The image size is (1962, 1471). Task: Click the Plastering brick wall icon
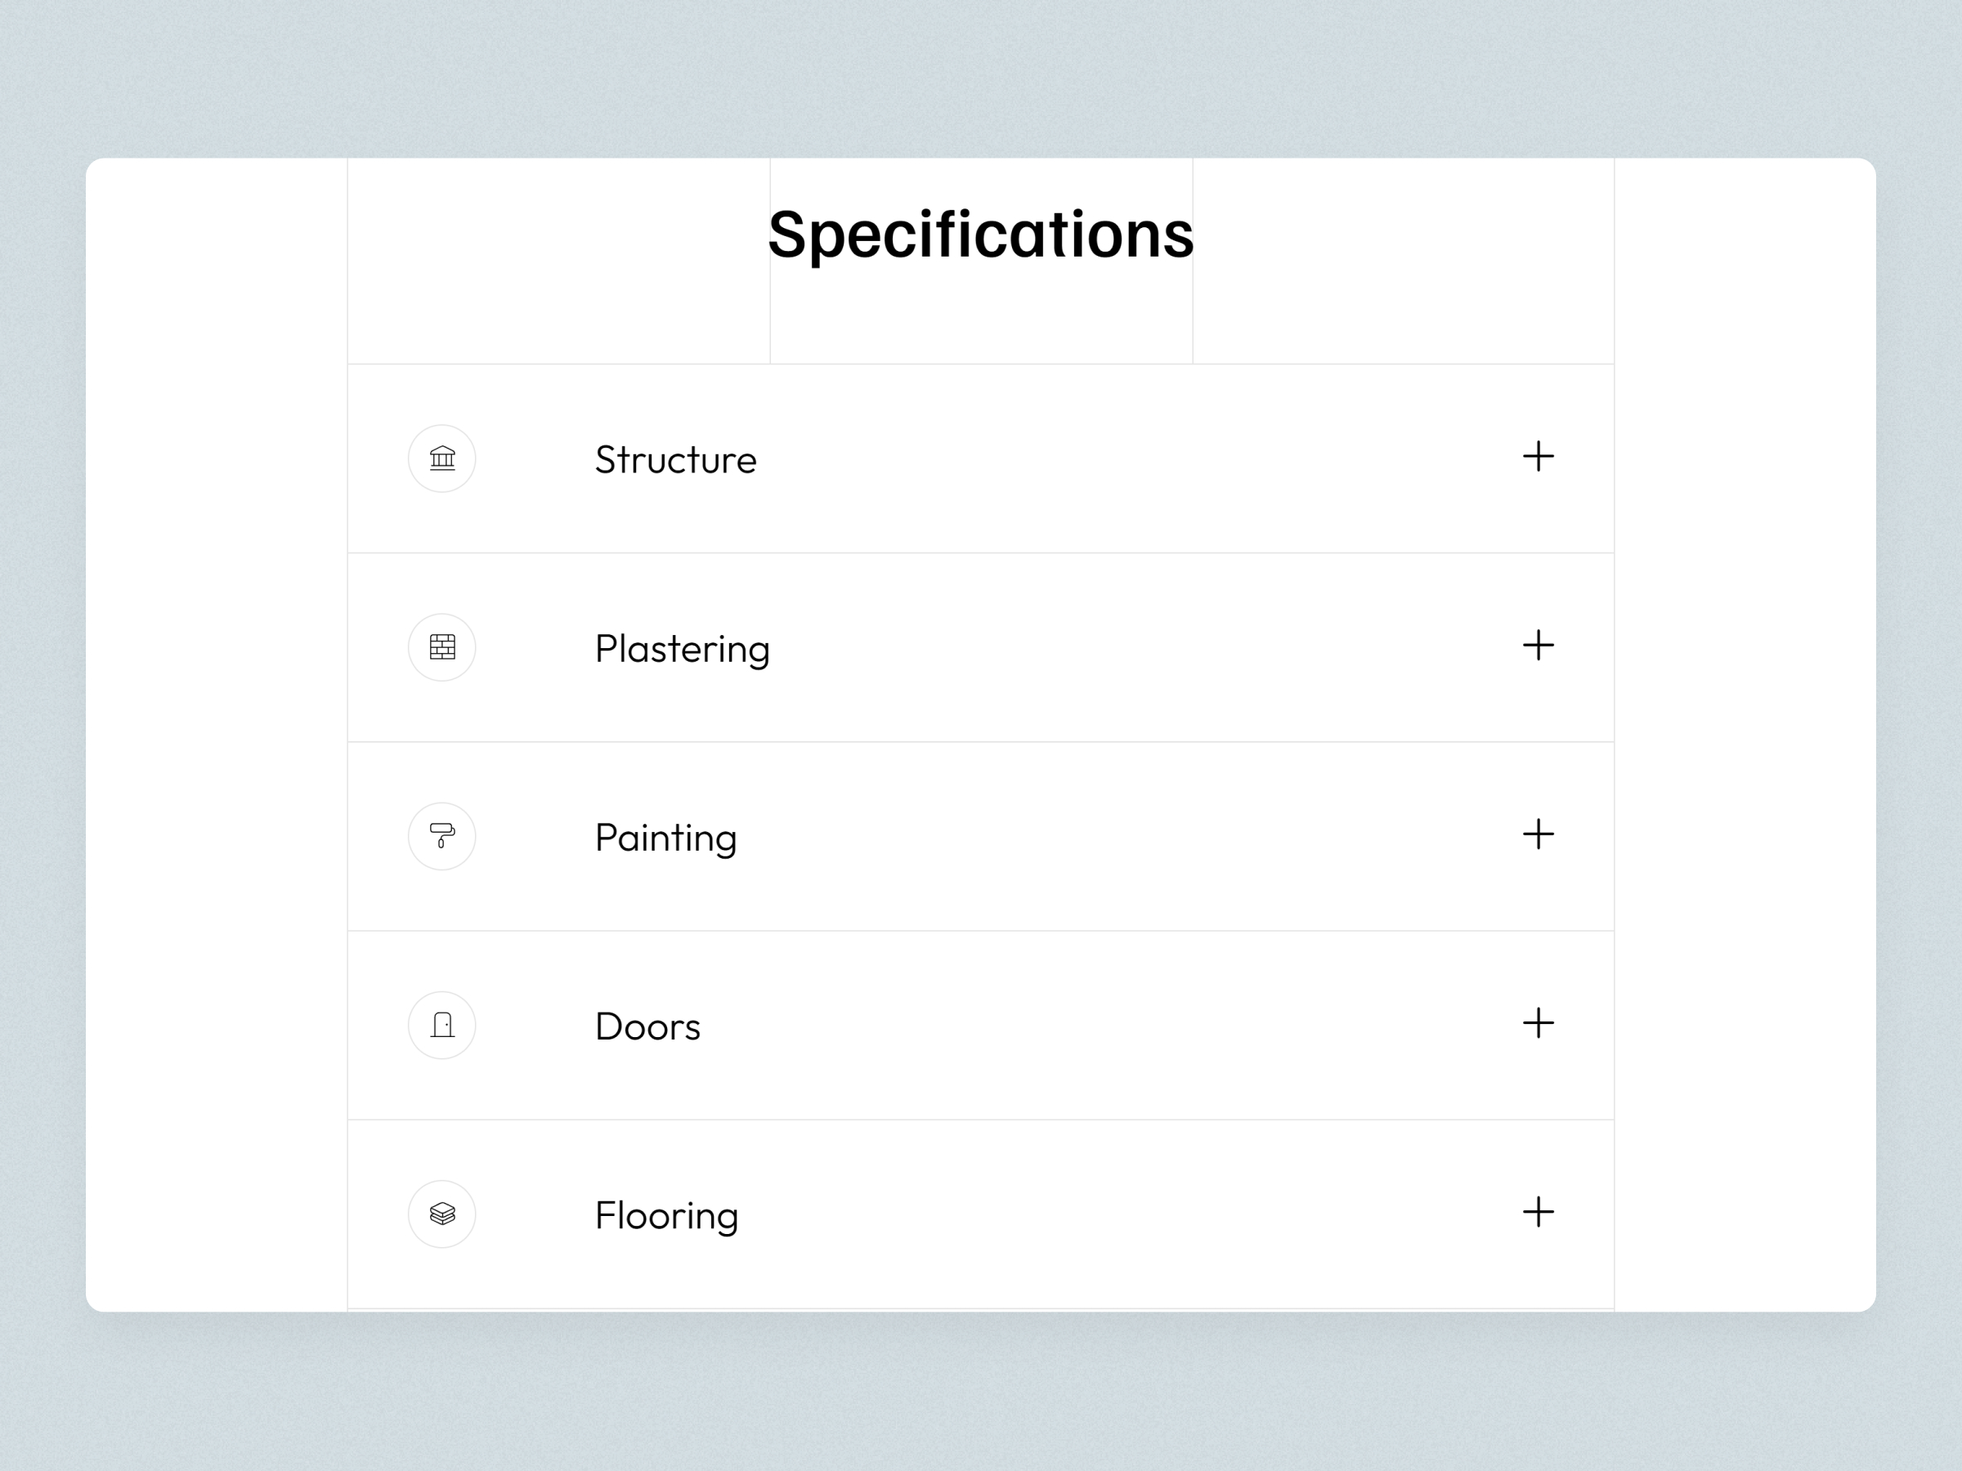coord(441,647)
